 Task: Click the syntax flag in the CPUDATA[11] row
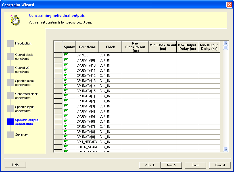(x=66, y=70)
